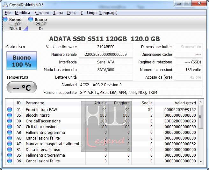
Task: Click status orb of Blocchi ritirati row
Action: (10, 115)
